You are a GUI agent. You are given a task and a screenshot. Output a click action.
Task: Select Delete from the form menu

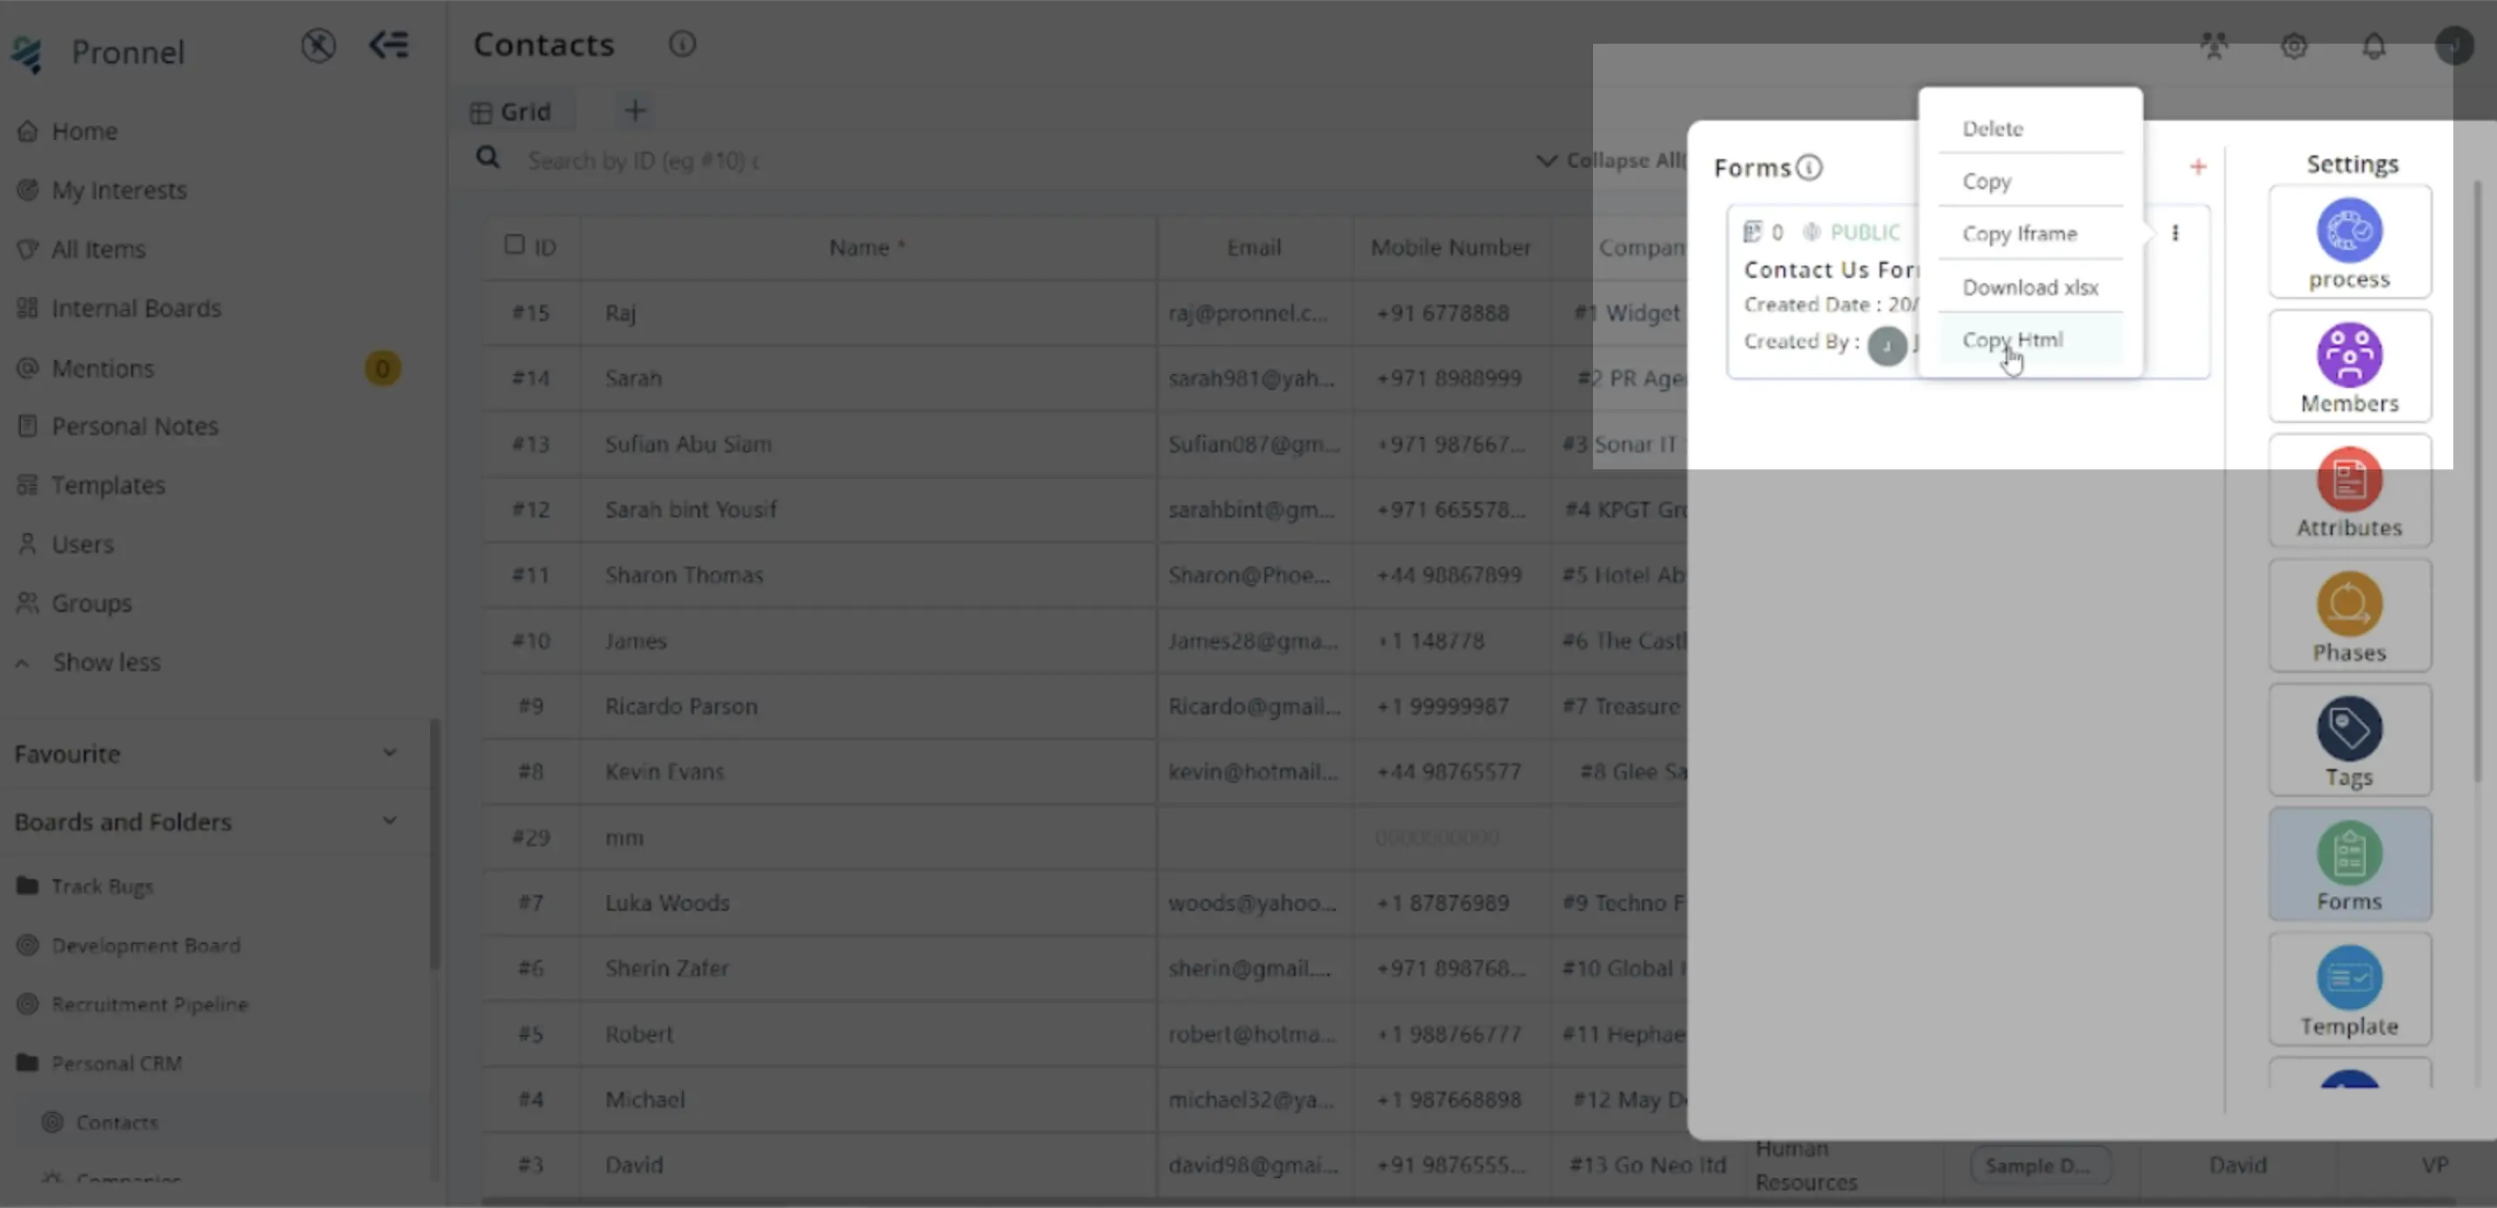[1992, 128]
